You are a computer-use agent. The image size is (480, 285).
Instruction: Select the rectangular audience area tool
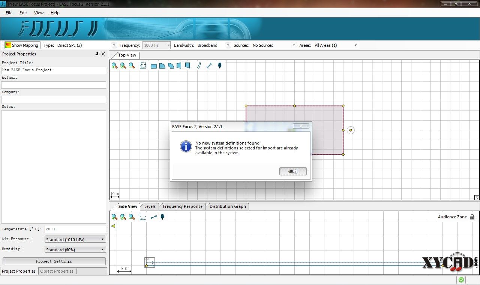pyautogui.click(x=153, y=66)
